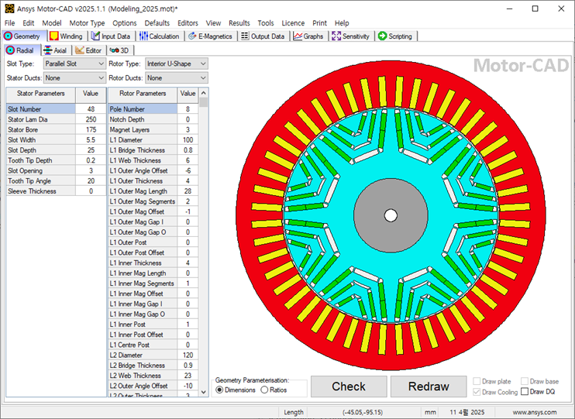Toggle the Draw plate checkbox
Screen dimensions: 575x419
[477, 381]
